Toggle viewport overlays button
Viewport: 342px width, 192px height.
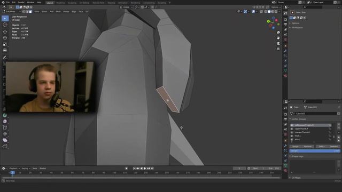[x=253, y=12]
